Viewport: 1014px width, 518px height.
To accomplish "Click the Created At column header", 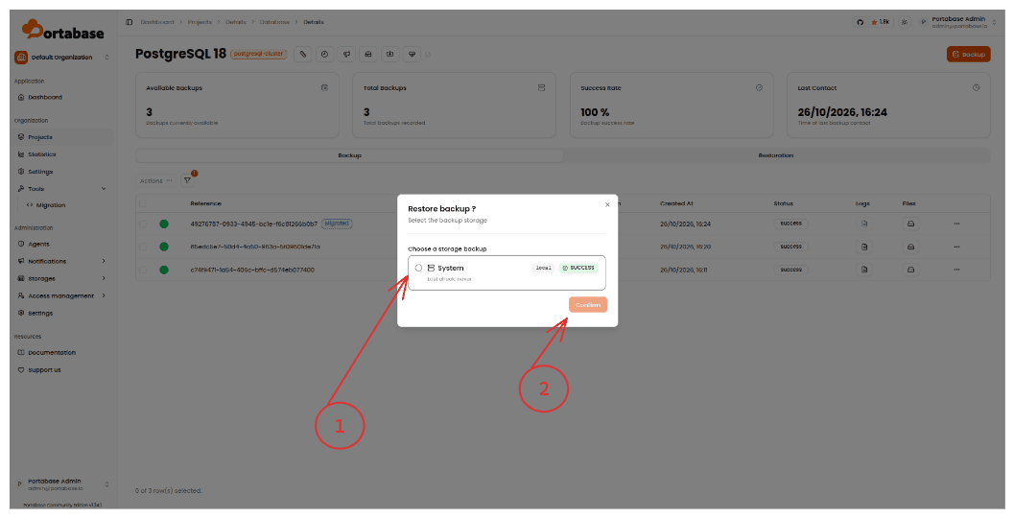I will (676, 203).
